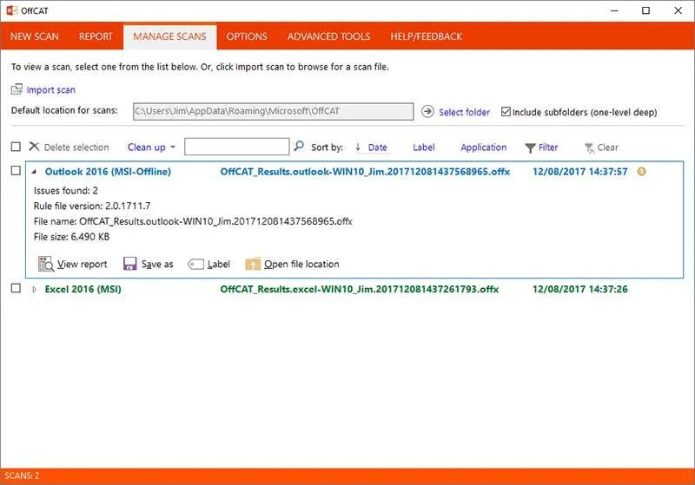The height and width of the screenshot is (485, 695).
Task: Click the OffCAT_Results.excel-WIN10_Jim .offx file name
Action: [x=360, y=289]
